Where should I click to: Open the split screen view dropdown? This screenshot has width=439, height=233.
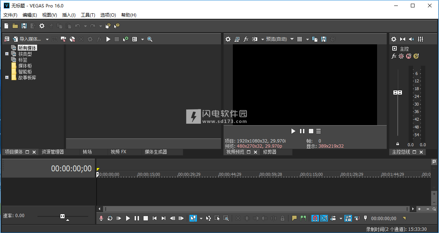[263, 39]
